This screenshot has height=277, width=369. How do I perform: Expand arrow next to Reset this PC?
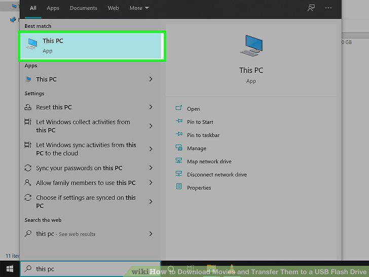[151, 107]
